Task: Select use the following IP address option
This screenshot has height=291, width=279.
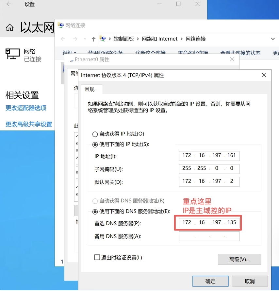Action: [95, 144]
